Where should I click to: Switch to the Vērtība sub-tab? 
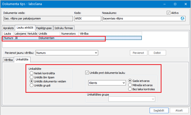click(8, 60)
